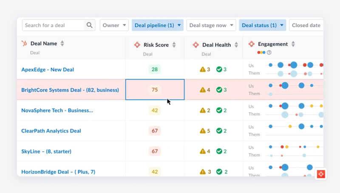Viewport: 340px width, 193px height.
Task: Open the HorizonBridge Deal – ( Plus, 7) link
Action: (x=58, y=172)
